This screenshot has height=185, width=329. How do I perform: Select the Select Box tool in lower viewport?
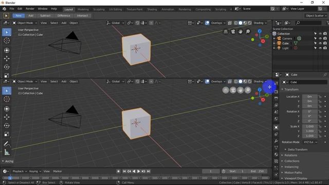point(7,91)
